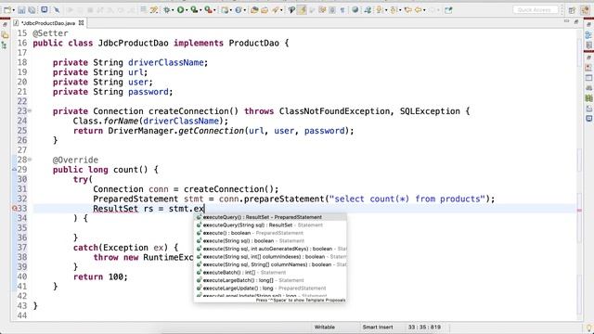594x334 pixels.
Task: Click the Open Type icon
Action: click(x=254, y=10)
